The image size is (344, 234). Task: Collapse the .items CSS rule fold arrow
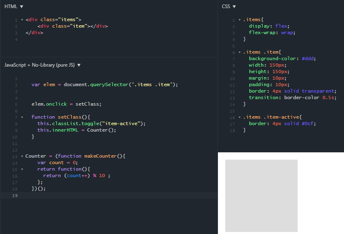(x=239, y=20)
